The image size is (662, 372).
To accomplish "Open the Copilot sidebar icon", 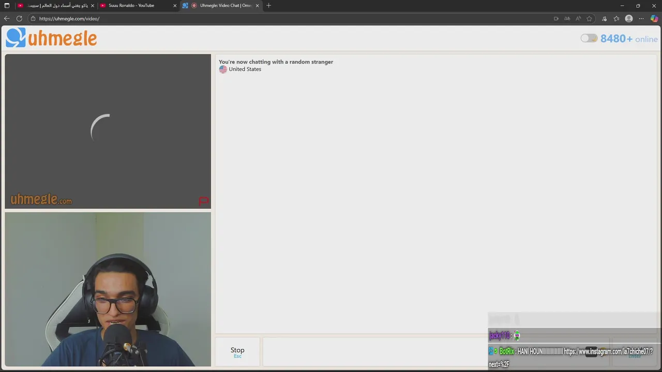I will [654, 19].
